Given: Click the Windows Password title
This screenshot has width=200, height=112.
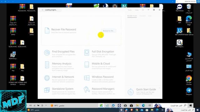Looking at the screenshot, I should (102, 77).
